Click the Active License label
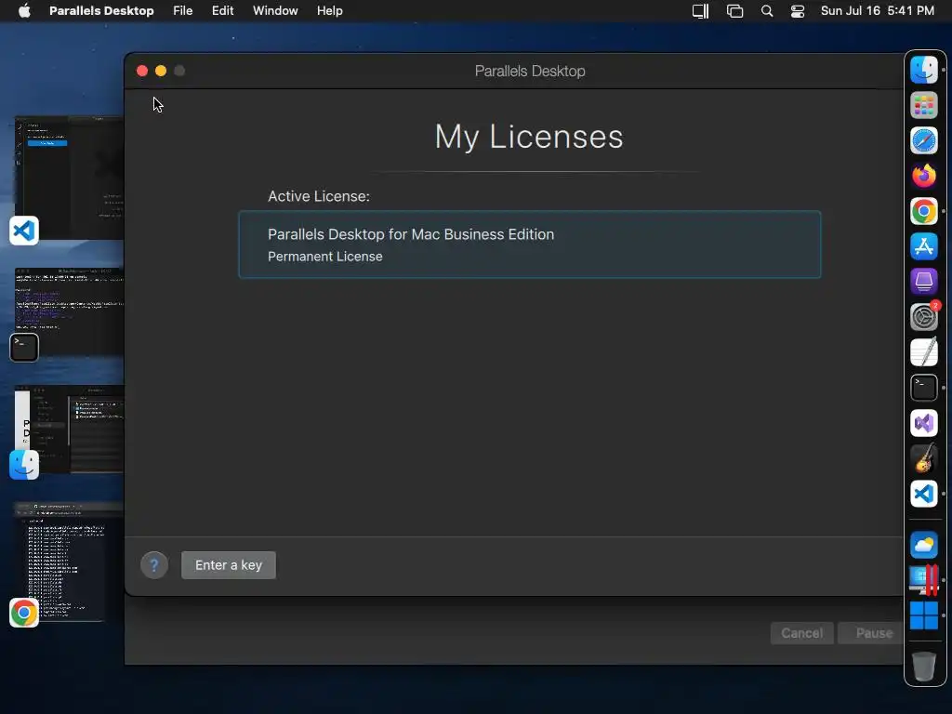The width and height of the screenshot is (952, 714). (x=319, y=197)
